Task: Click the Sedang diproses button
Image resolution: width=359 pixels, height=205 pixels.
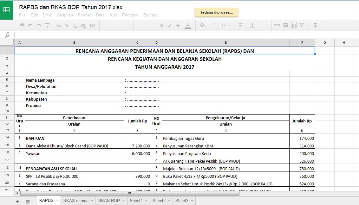Action: pos(216,12)
